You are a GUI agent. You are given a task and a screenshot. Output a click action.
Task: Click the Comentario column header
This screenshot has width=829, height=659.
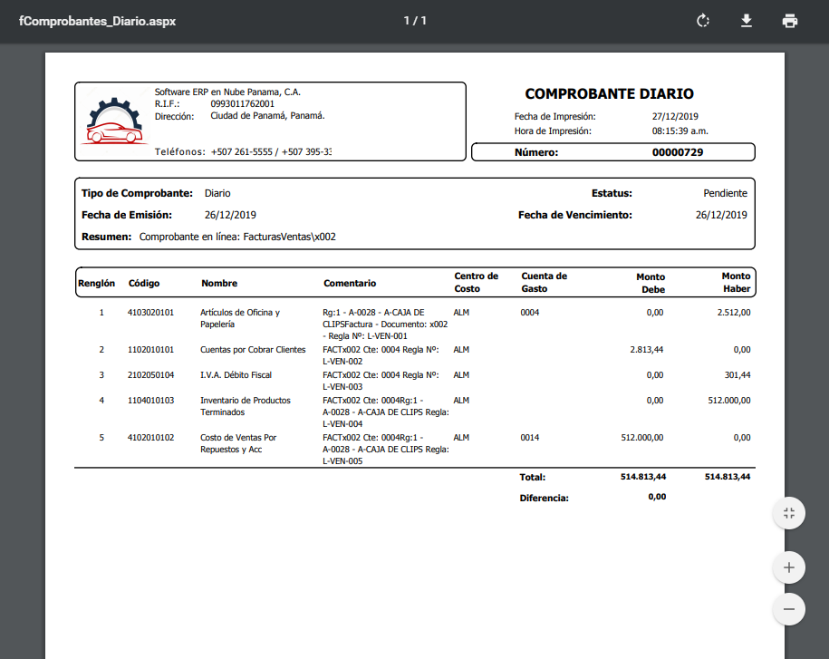pos(350,284)
